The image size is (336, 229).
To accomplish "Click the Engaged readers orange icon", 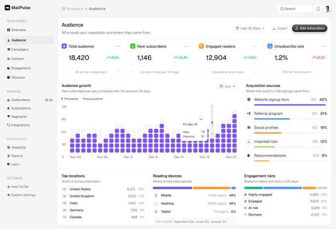I will tap(201, 46).
